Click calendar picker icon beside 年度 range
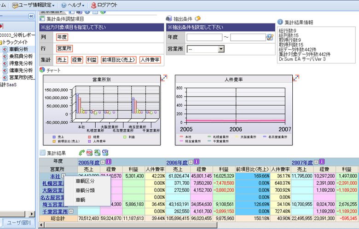Image resolution: width=359 pixels, height=229 pixels. 270,37
